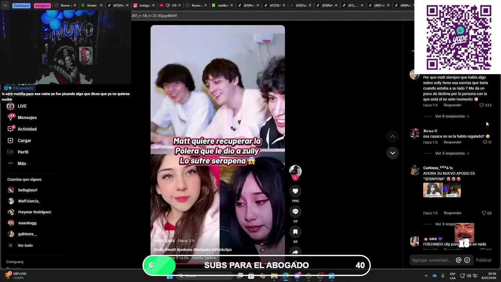Click the #kickperu hashtag
This screenshot has width=501, height=282.
(x=202, y=249)
